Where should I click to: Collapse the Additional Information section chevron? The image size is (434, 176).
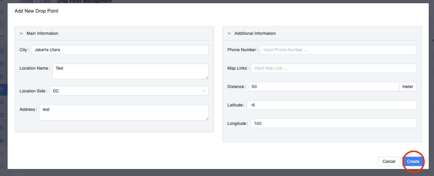229,33
